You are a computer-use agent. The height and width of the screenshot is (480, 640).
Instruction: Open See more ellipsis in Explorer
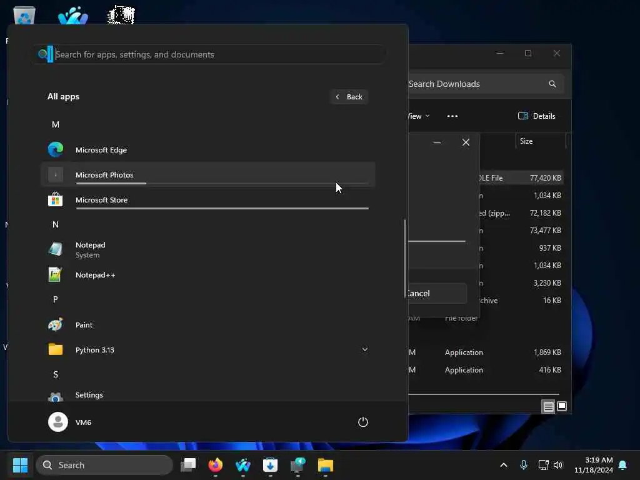pos(452,116)
